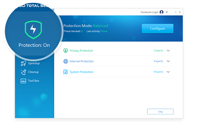Click the Protection: On status label
This screenshot has height=133, width=197.
click(34, 45)
